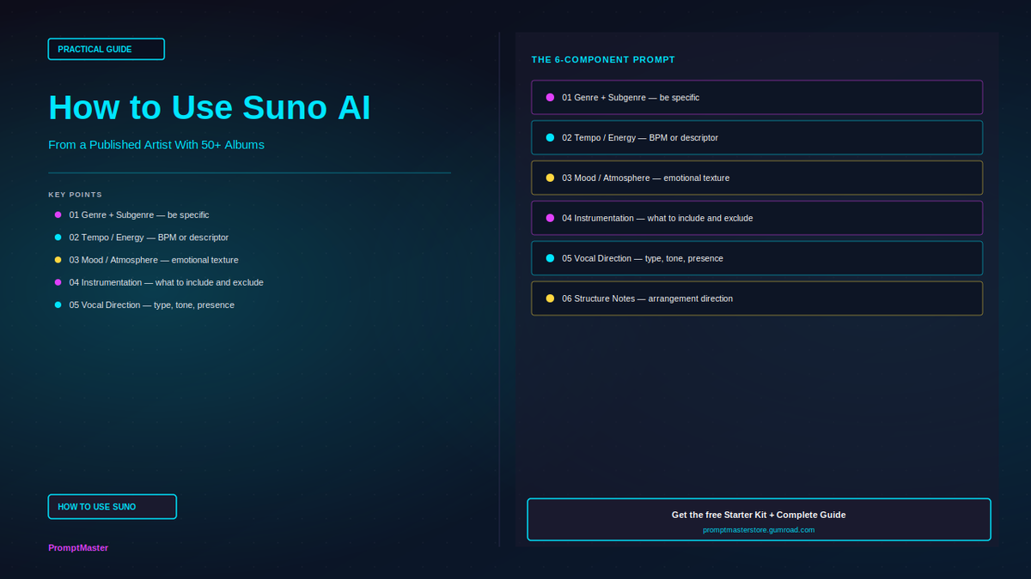
Task: Click the 01 Genre + Subgenre key point
Action: coord(132,214)
